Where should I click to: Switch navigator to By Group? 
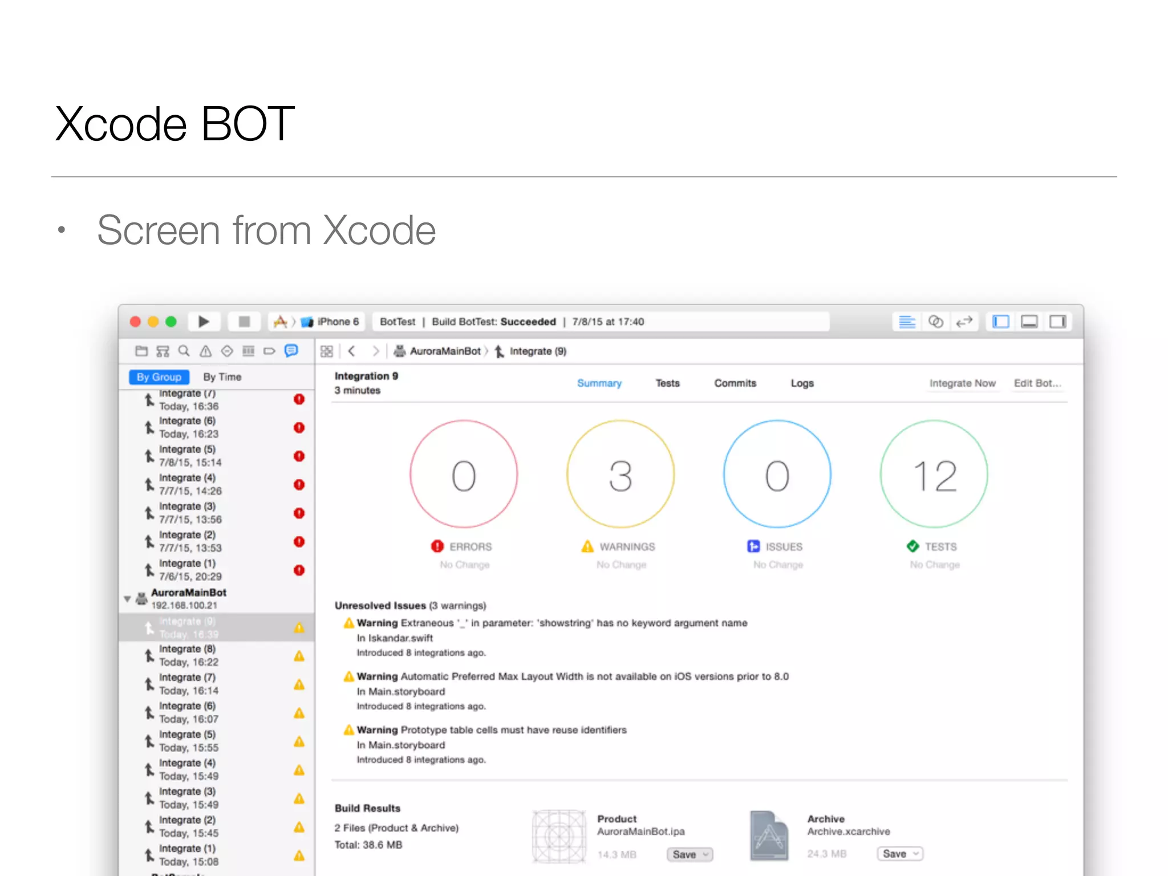pos(159,377)
